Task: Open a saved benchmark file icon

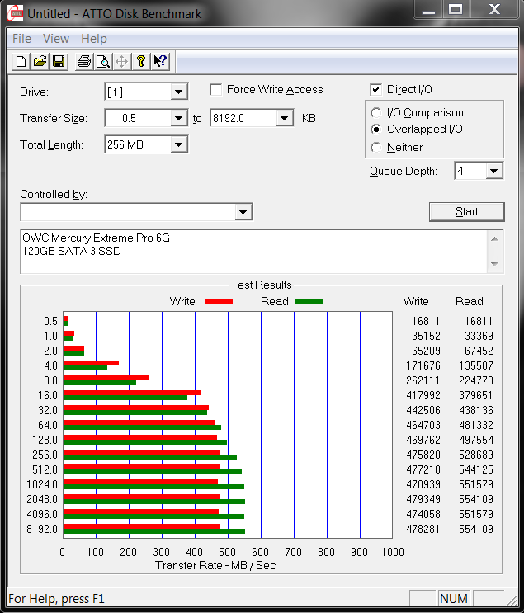Action: click(x=40, y=61)
